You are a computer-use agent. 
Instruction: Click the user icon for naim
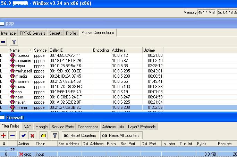pyautogui.click(x=12, y=97)
